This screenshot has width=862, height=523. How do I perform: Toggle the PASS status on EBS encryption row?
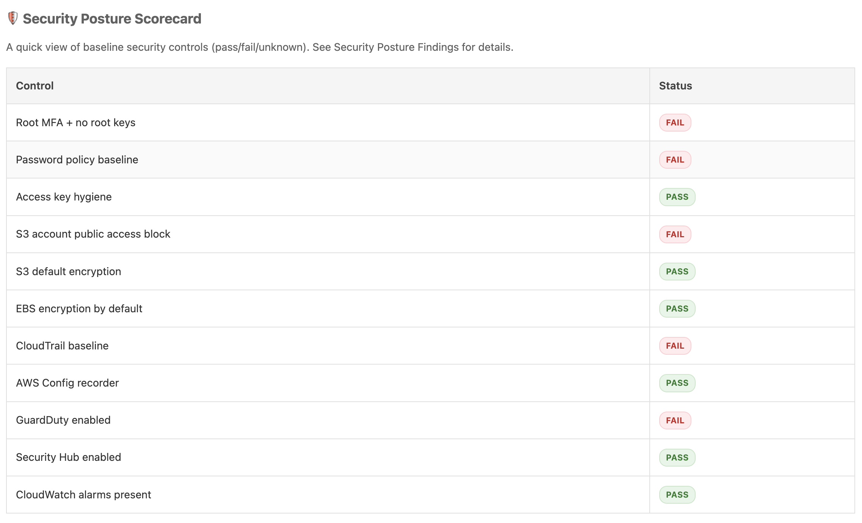click(677, 308)
